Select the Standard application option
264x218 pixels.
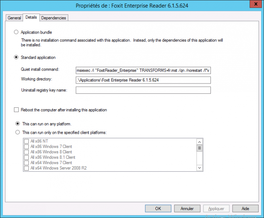(16, 57)
